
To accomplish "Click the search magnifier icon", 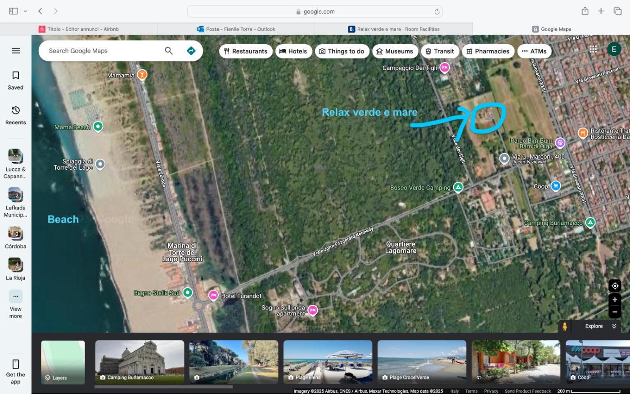I will pyautogui.click(x=169, y=51).
